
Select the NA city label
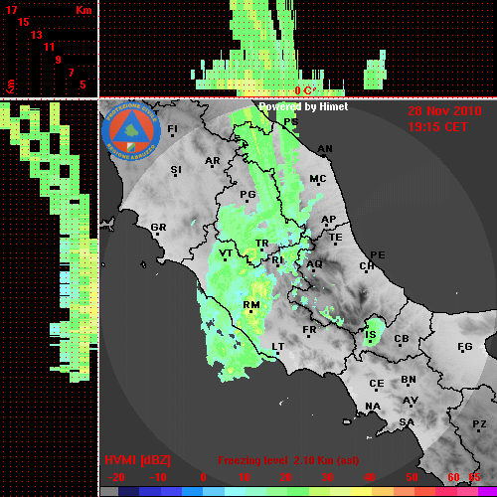click(373, 407)
